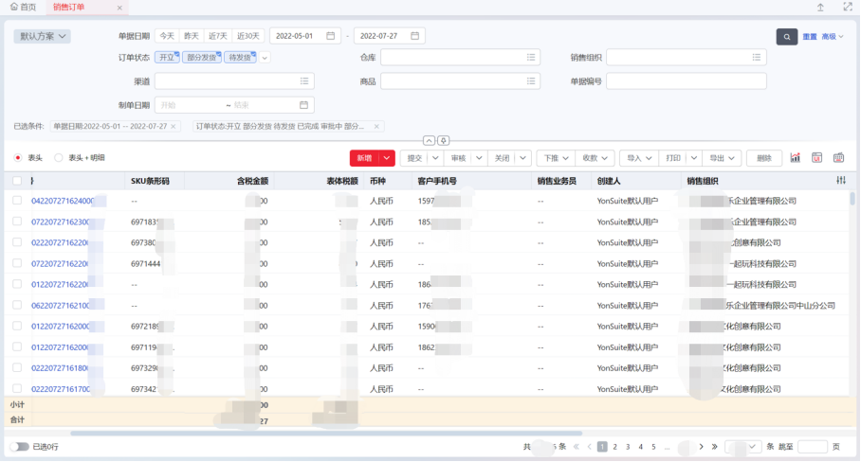Jump to the last page double arrow
861x462 pixels.
pos(714,447)
